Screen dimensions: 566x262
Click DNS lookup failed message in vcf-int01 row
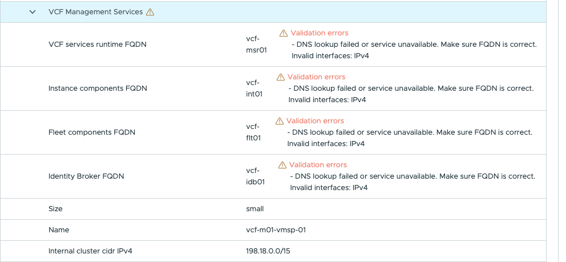pyautogui.click(x=411, y=89)
